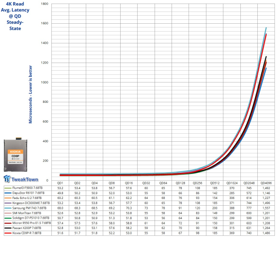Screen dimensions: 277x254
Task: Click the QD256 column header
Action: (197, 183)
